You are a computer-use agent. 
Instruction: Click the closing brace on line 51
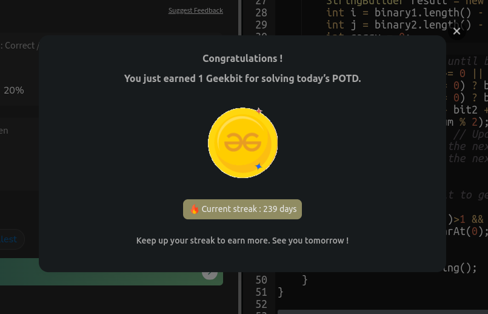[281, 293]
